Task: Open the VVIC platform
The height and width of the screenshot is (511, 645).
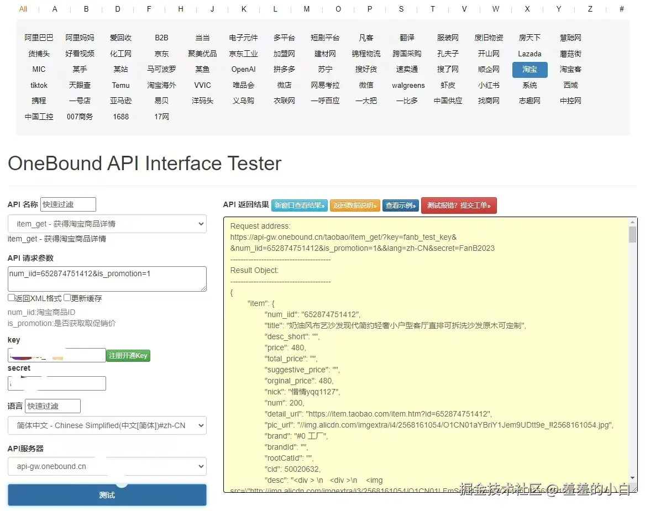Action: point(202,86)
